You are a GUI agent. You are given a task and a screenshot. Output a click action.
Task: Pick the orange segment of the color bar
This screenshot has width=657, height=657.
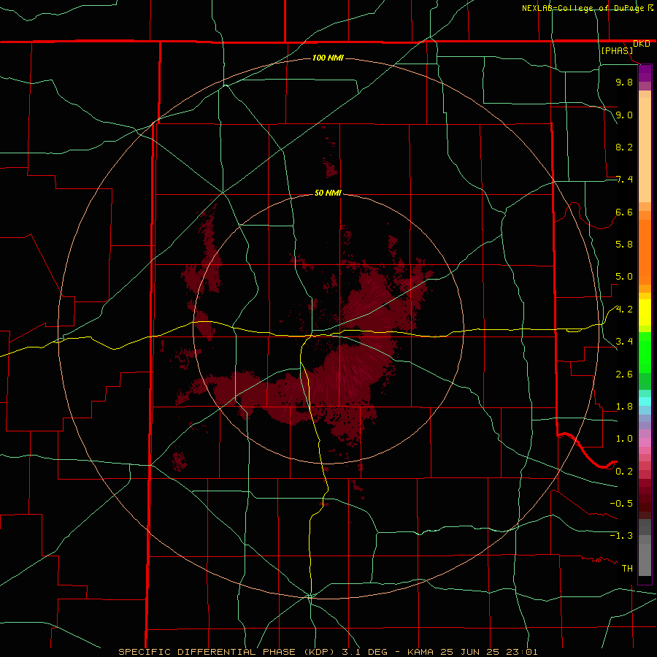[x=645, y=253]
